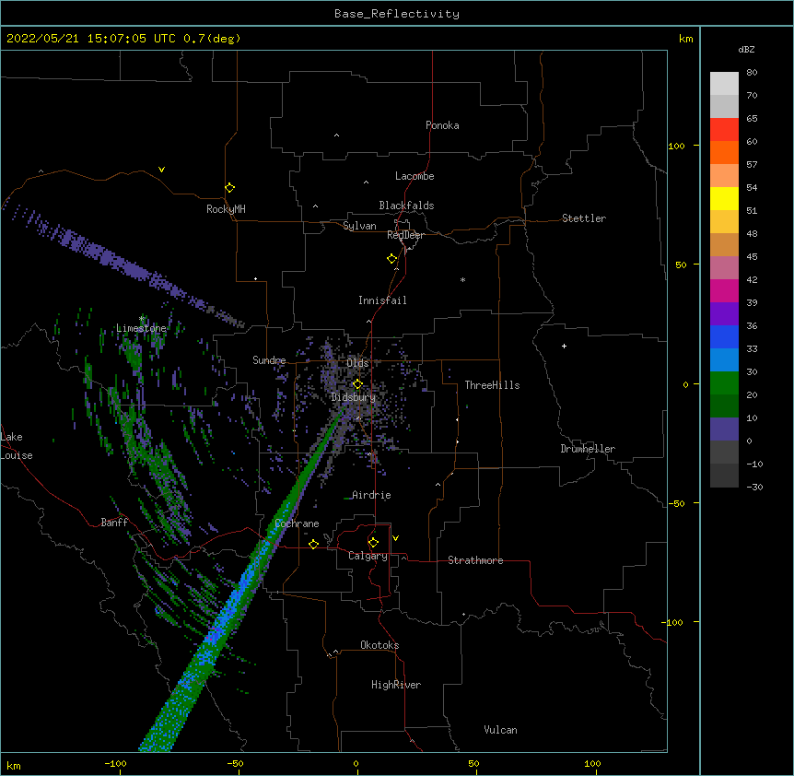Select the Okotoks label
This screenshot has width=794, height=776.
coord(379,645)
